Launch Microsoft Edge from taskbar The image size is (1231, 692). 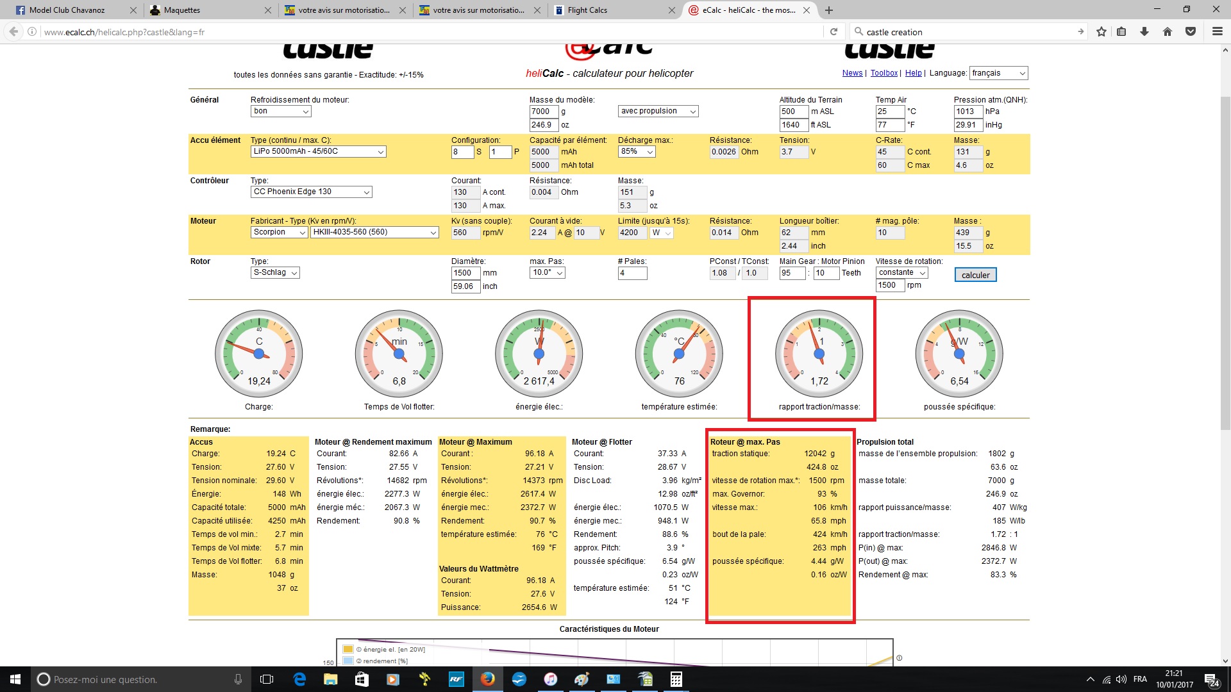tap(299, 679)
